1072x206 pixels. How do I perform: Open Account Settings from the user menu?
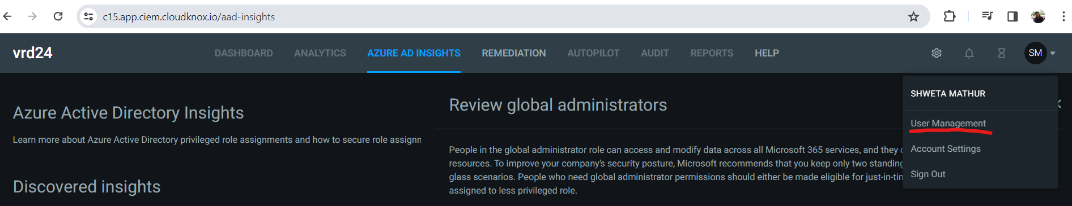click(x=946, y=148)
